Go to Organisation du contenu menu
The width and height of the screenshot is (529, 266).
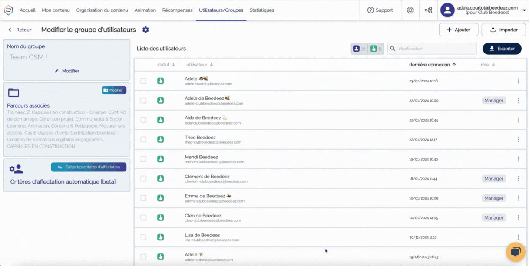(102, 10)
